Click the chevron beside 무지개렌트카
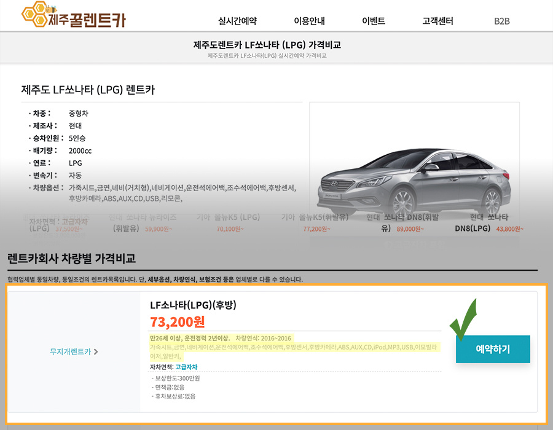553x430 pixels. pos(96,352)
